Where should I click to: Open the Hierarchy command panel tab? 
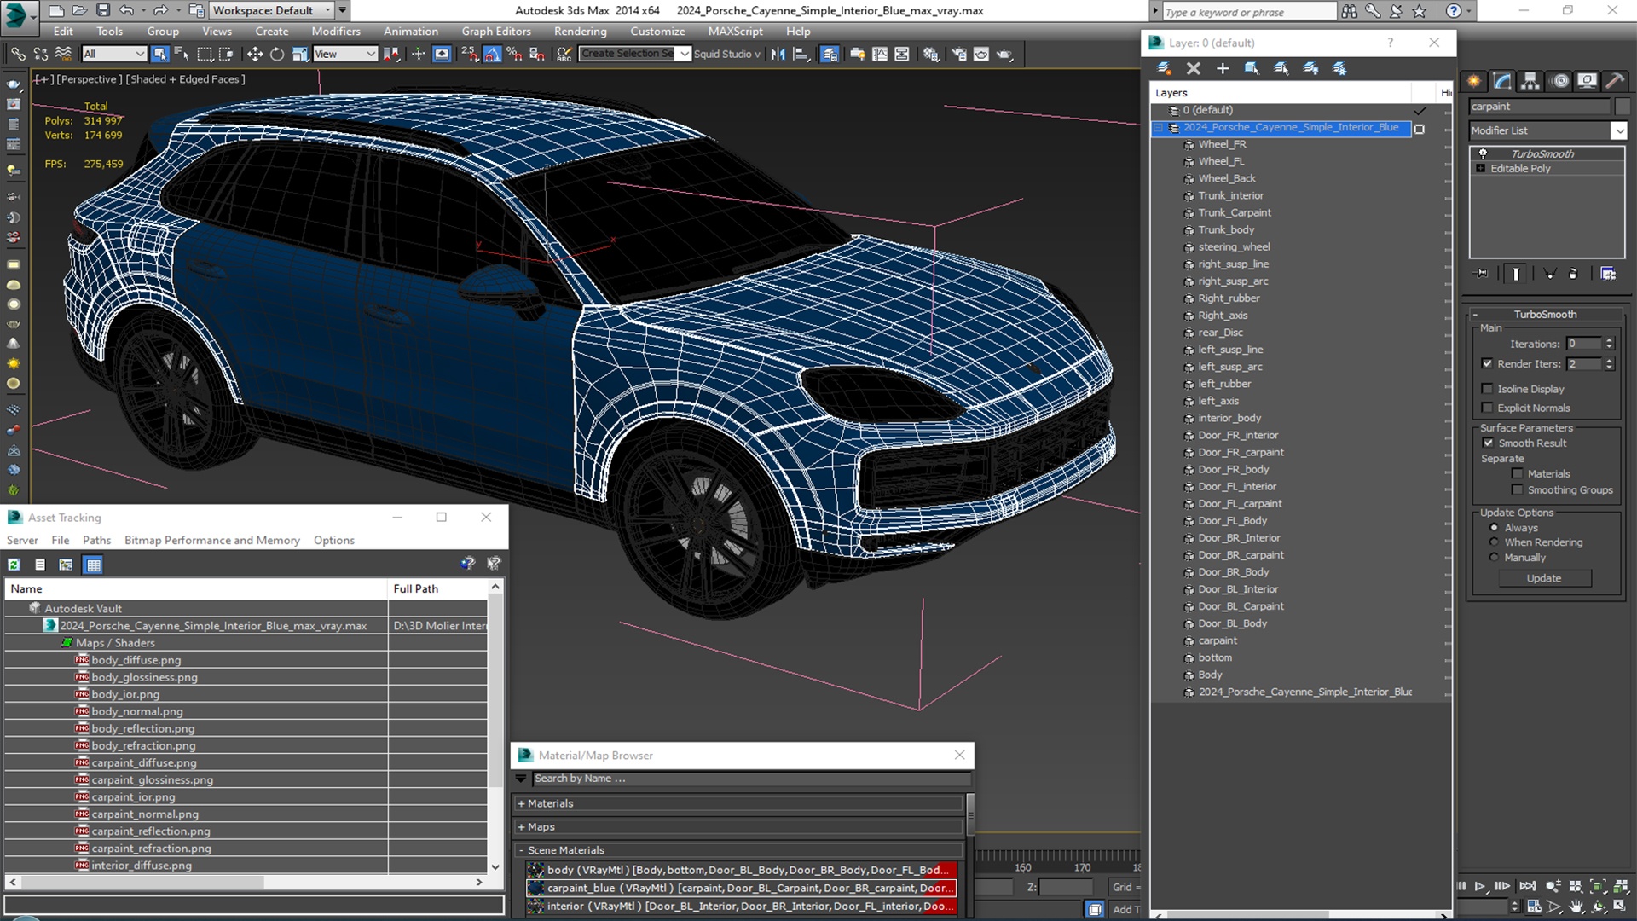pyautogui.click(x=1530, y=81)
